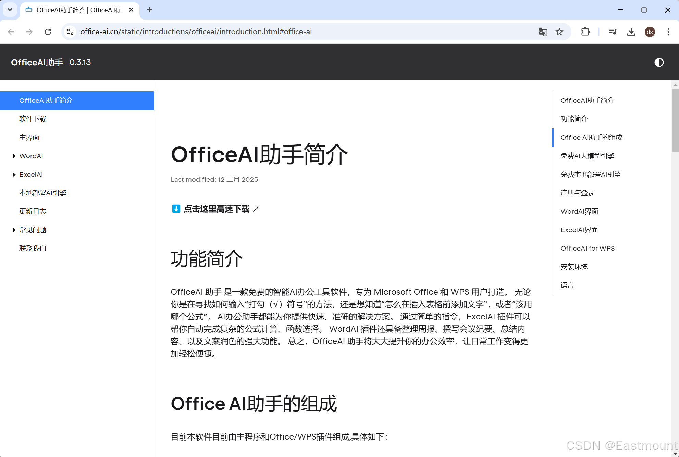
Task: Expand the ExcelAI sidebar section
Action: click(x=14, y=175)
